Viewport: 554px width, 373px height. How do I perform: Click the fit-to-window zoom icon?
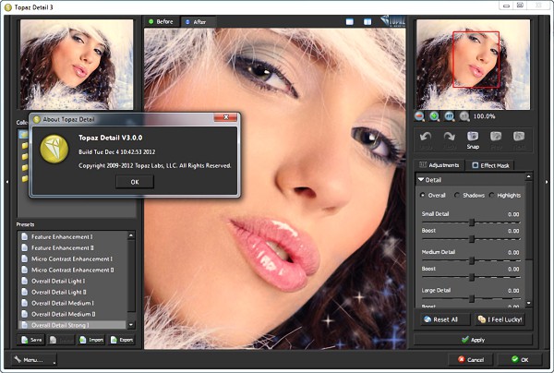(450, 116)
